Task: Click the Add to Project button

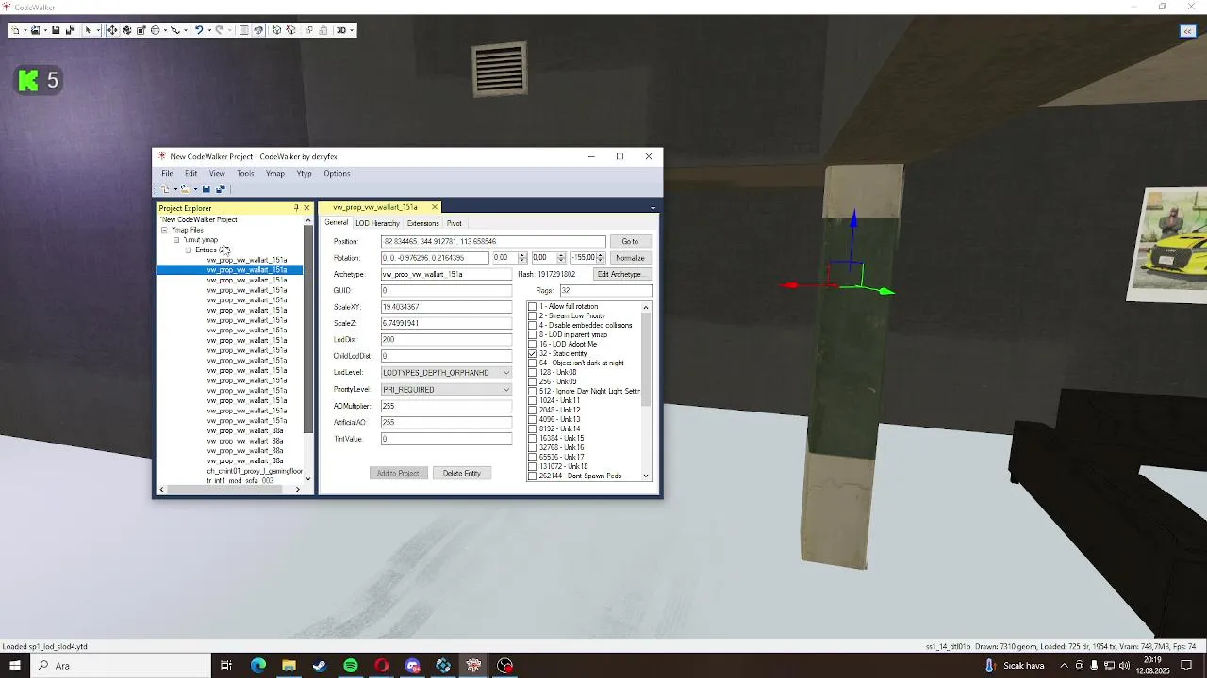Action: click(398, 474)
